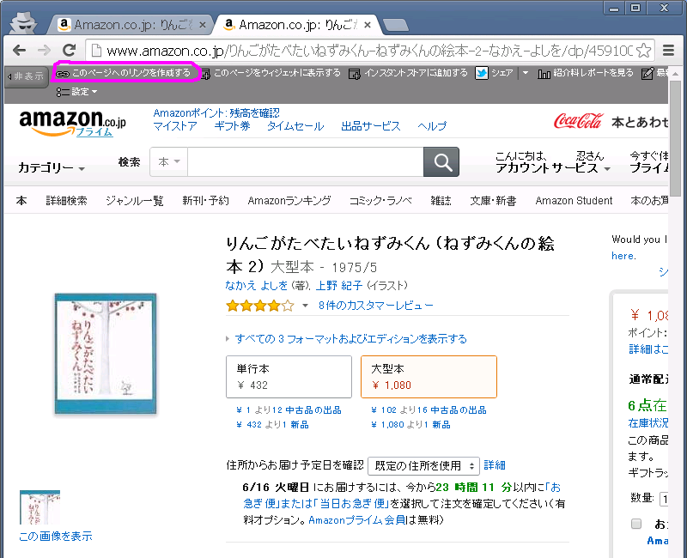Click the Coca-Cola banner logo
The image size is (687, 558).
(x=578, y=121)
